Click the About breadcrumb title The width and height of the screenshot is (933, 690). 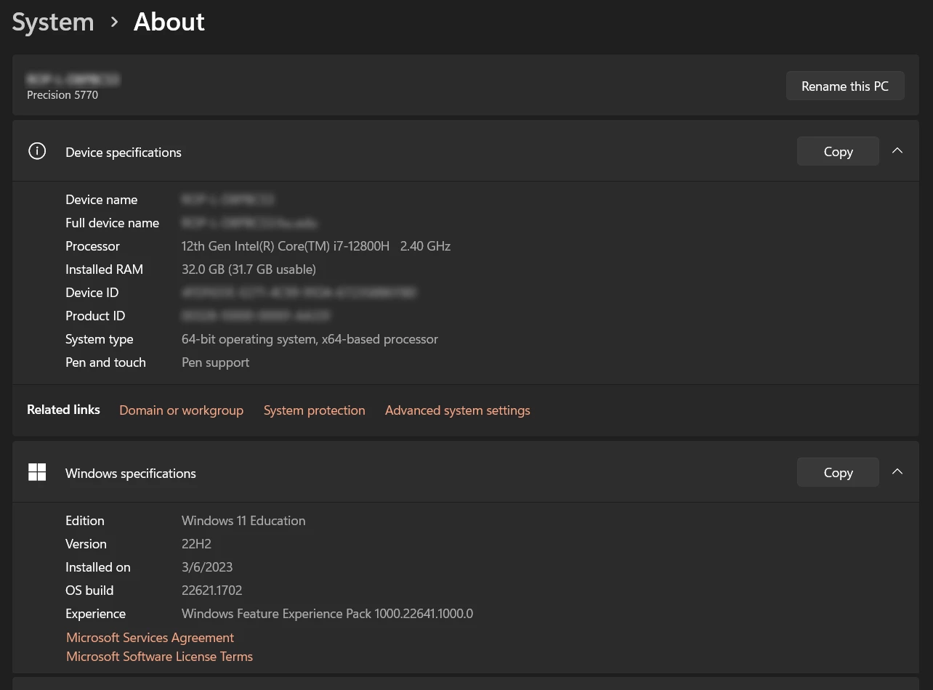[x=169, y=22]
